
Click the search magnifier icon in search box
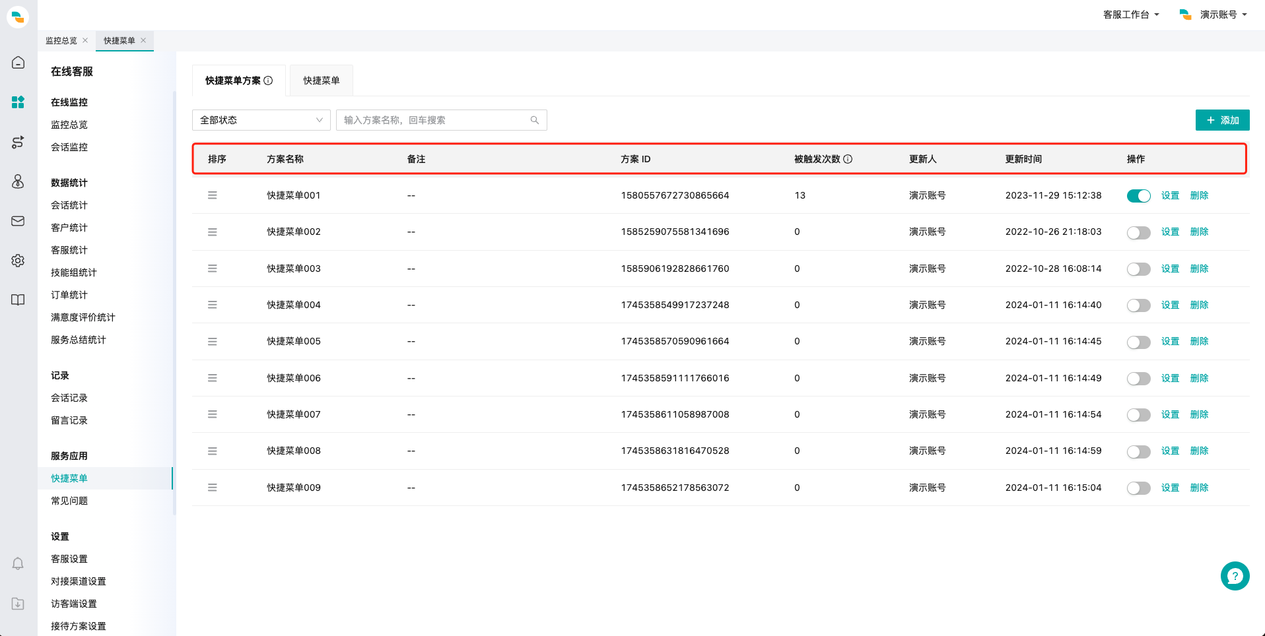[x=535, y=120]
